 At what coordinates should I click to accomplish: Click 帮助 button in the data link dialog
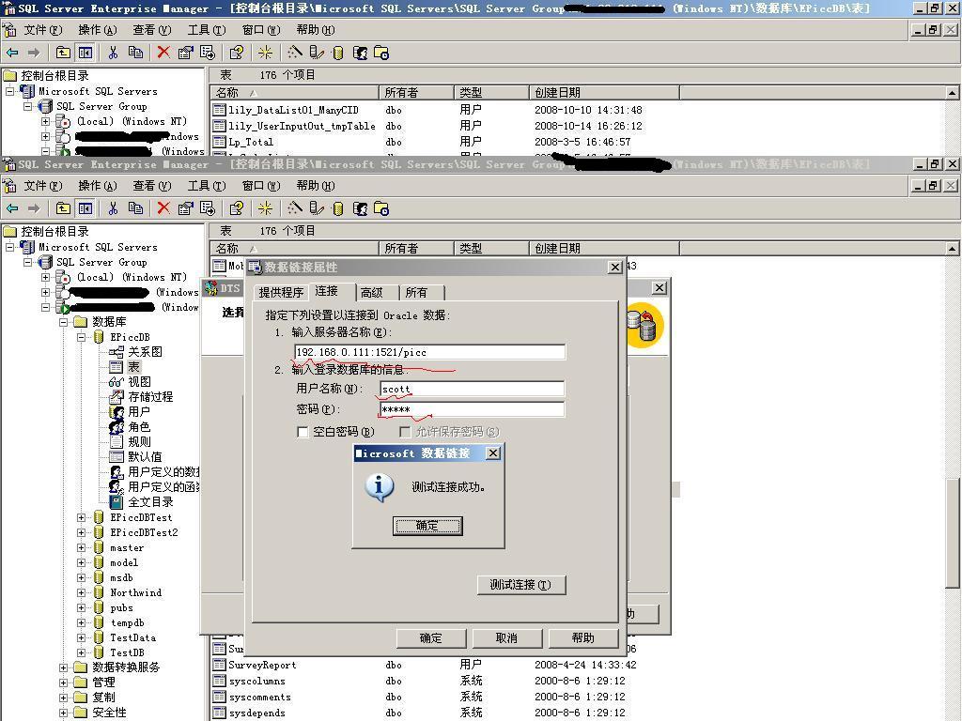[x=582, y=638]
